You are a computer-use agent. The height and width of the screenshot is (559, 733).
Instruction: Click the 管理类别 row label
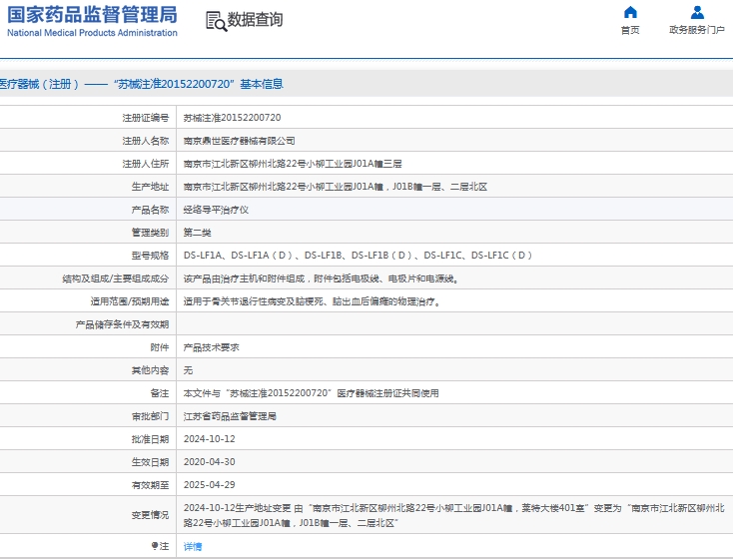tap(150, 233)
